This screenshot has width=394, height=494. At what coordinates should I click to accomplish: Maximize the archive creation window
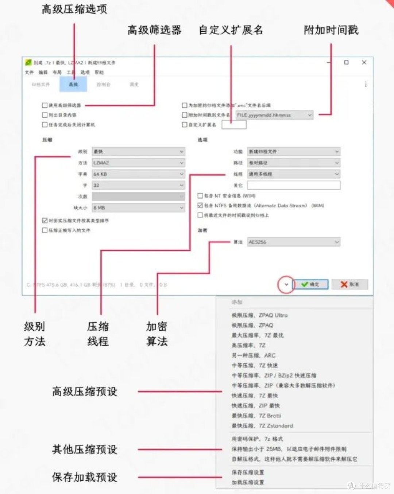pos(346,62)
